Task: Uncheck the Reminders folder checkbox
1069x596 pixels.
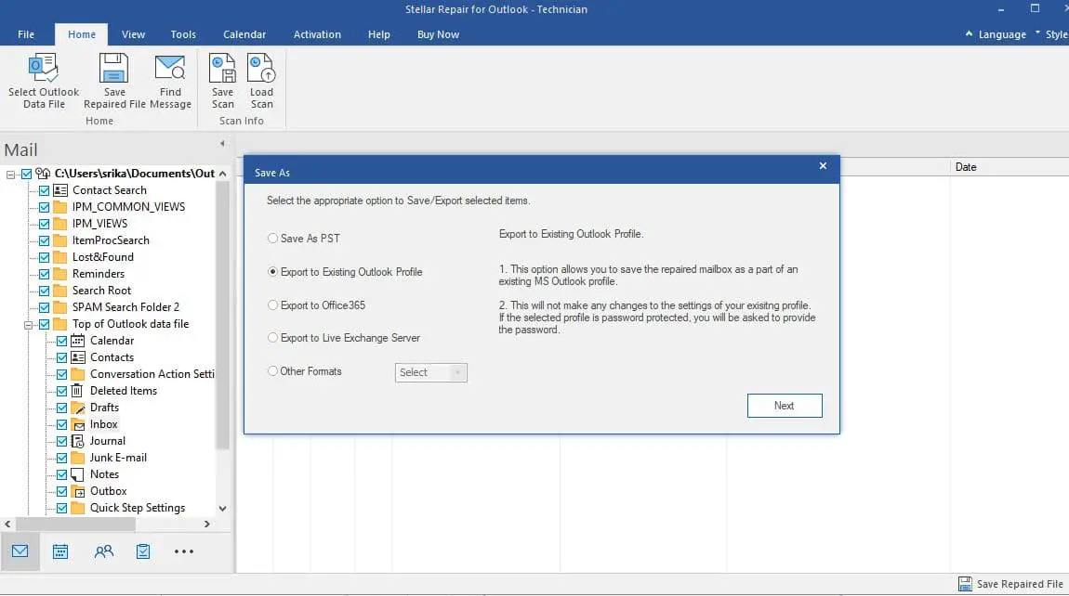Action: click(x=45, y=274)
